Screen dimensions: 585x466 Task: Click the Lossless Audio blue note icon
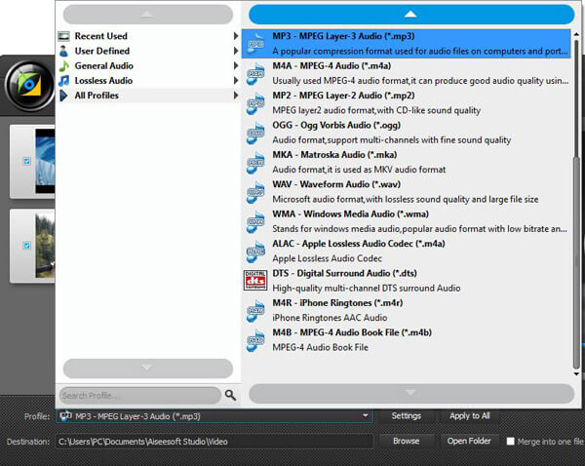pos(63,81)
